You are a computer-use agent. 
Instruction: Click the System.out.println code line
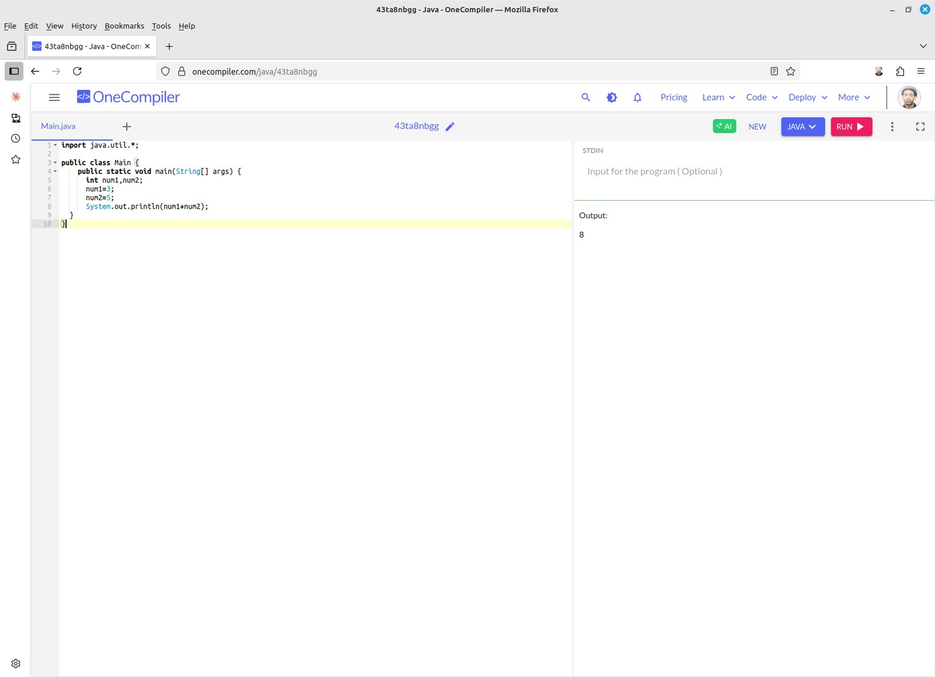click(147, 207)
